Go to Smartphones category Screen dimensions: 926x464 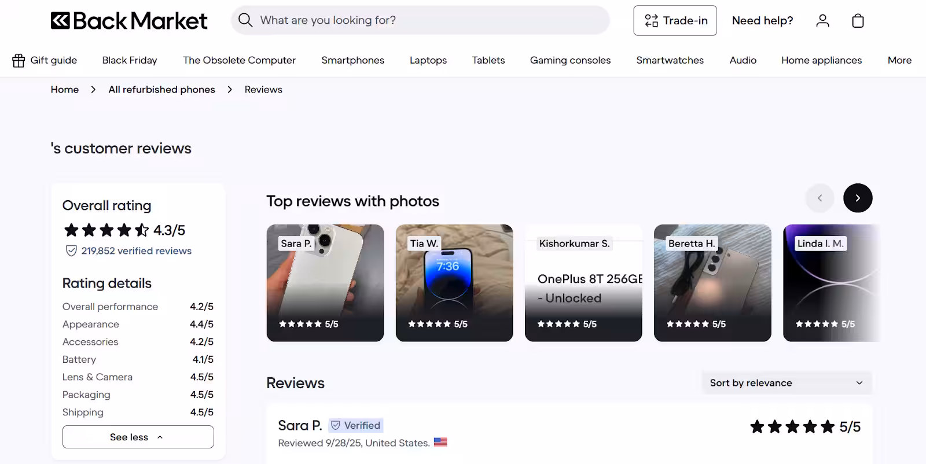pos(352,60)
